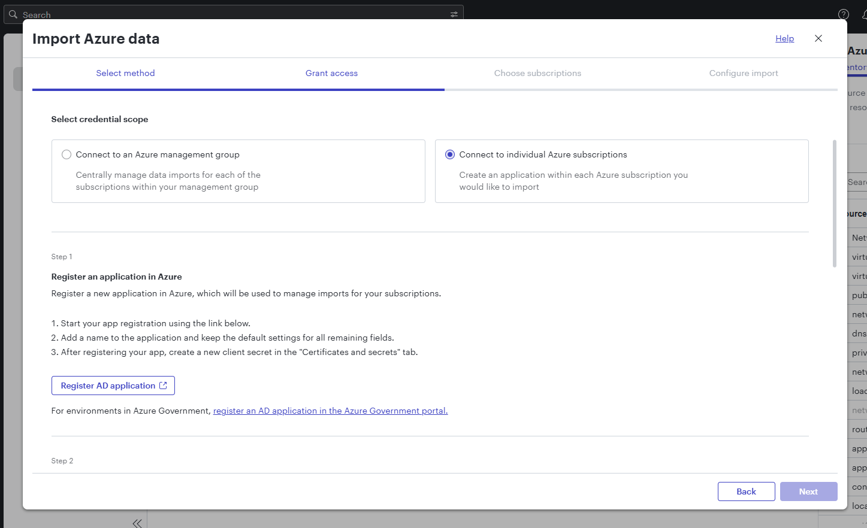Click the Next button
This screenshot has width=867, height=528.
[808, 491]
